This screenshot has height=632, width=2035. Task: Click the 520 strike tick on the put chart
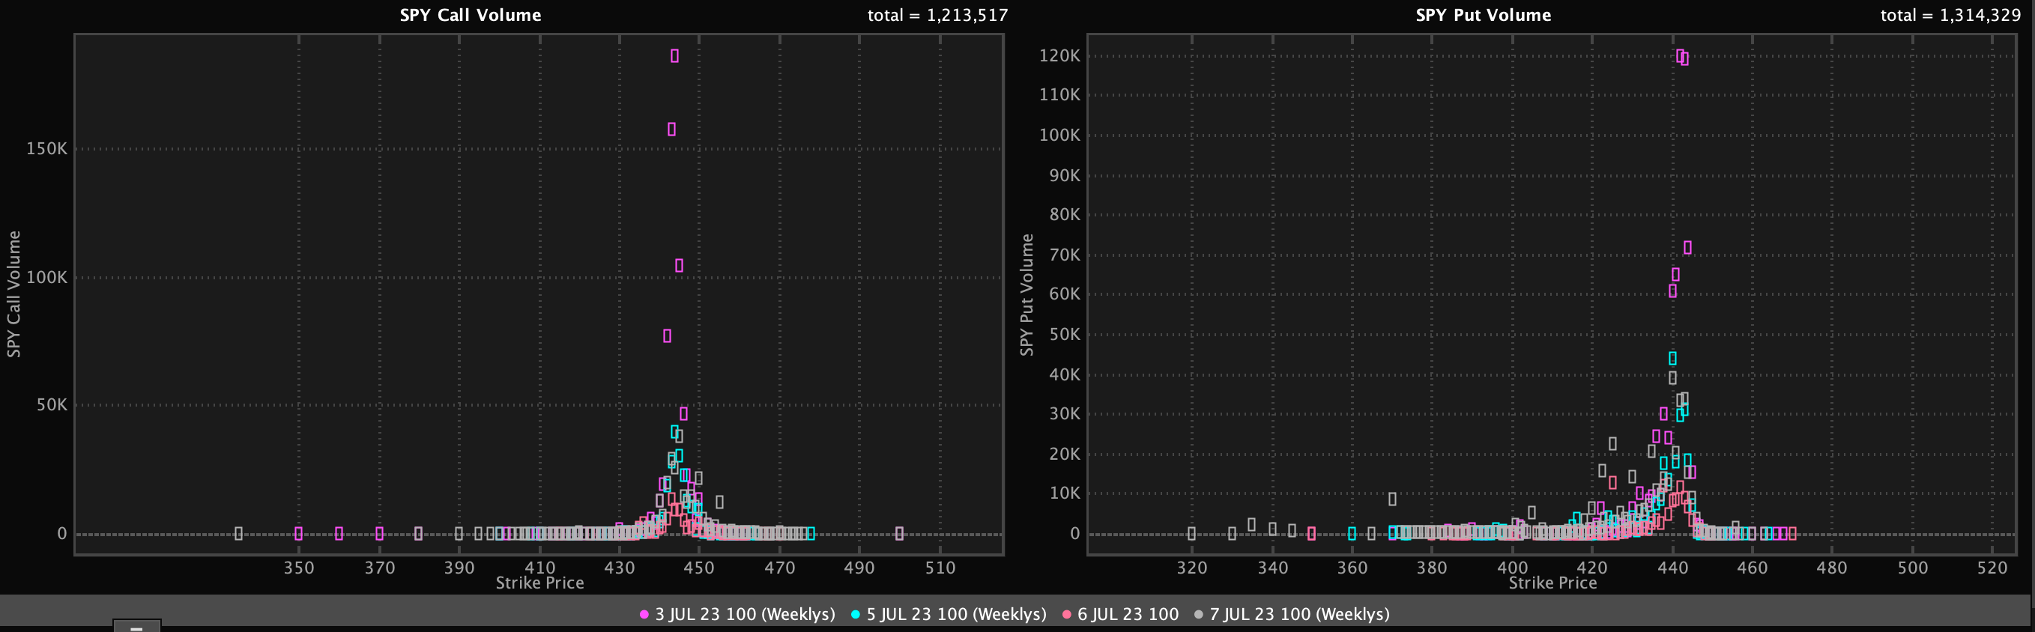click(1992, 567)
